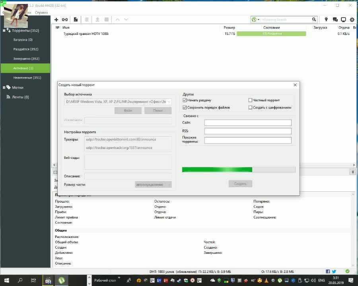Open the search provider dropdown arrow

click(259, 19)
